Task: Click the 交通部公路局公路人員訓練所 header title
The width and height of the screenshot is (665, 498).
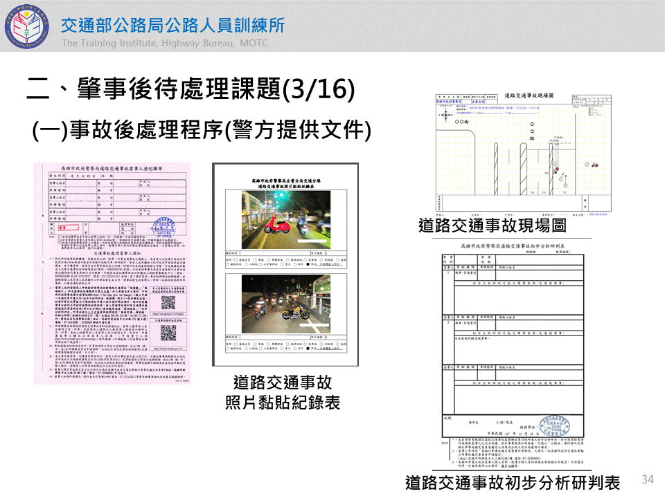Action: 172,26
